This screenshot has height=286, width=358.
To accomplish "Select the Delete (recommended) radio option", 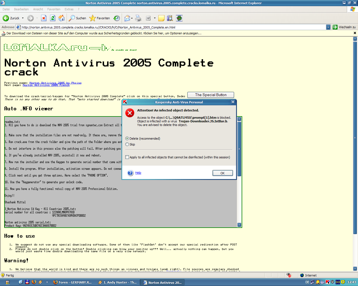I will [x=127, y=139].
